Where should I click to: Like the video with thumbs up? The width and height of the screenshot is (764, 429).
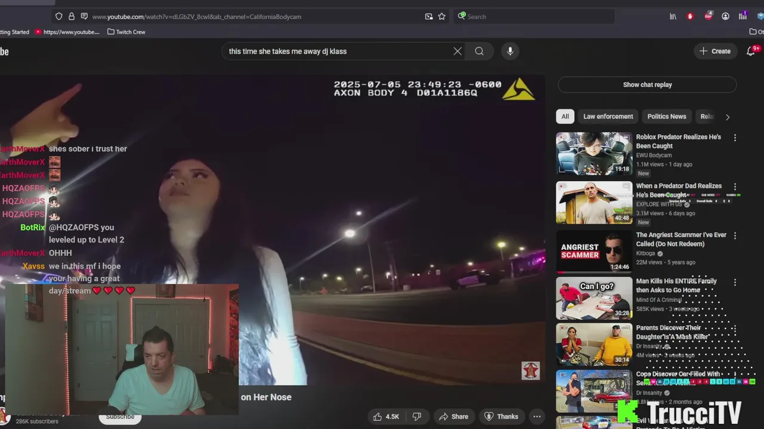pyautogui.click(x=386, y=416)
